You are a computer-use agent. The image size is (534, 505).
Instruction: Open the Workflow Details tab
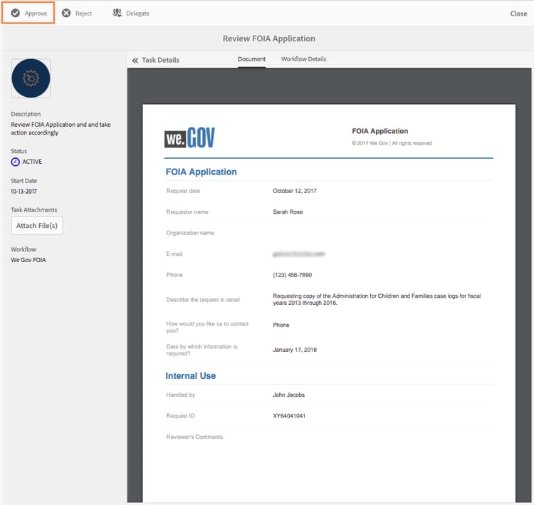[x=303, y=59]
